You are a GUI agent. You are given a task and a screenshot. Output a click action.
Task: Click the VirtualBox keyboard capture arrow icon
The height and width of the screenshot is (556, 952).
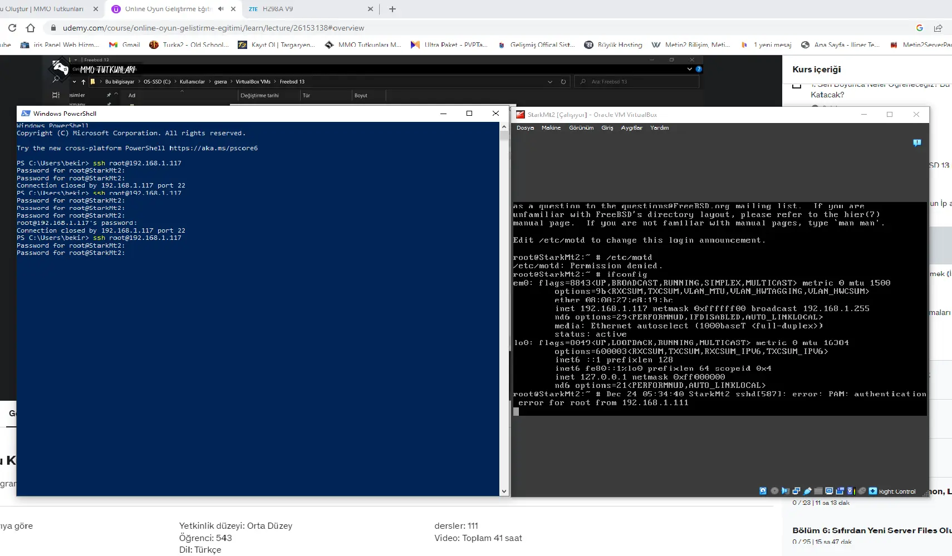873,491
